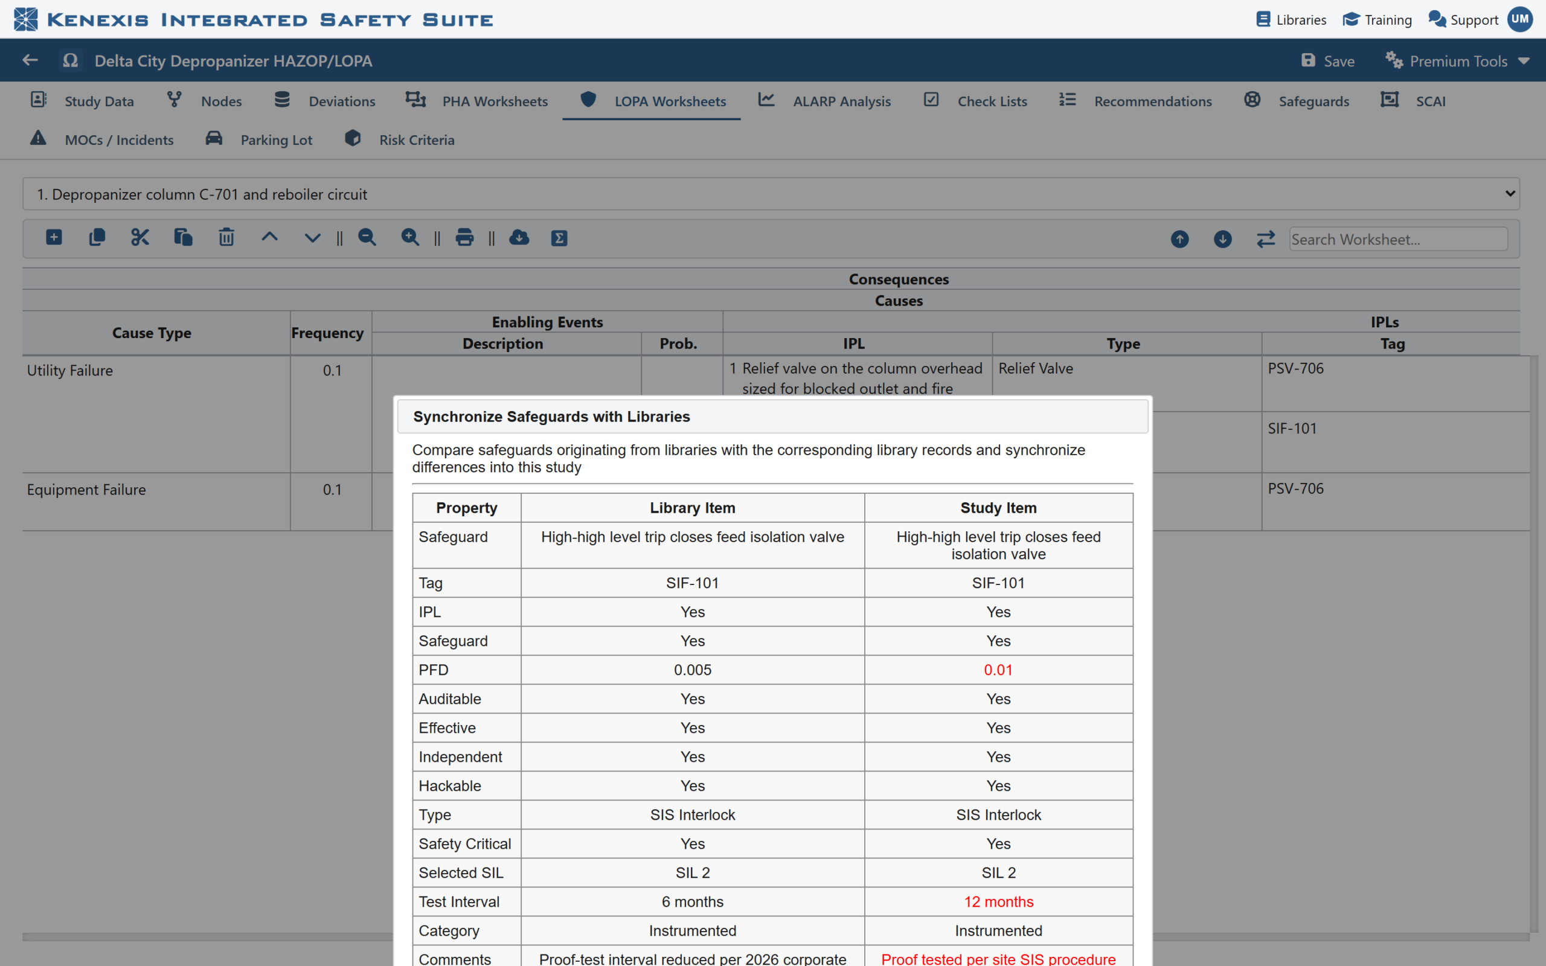This screenshot has height=966, width=1546.
Task: Click the print icon
Action: pos(464,238)
